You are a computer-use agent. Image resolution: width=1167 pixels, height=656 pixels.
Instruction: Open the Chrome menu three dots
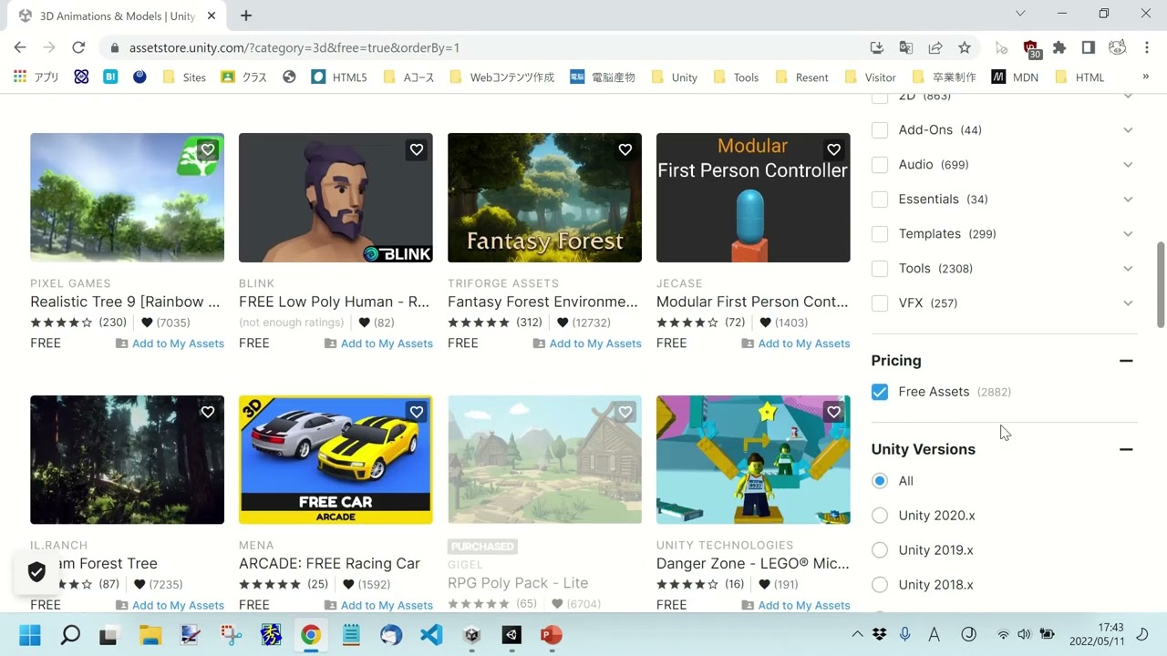pos(1147,47)
